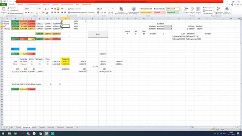The width and height of the screenshot is (242, 136).
Task: Select the Архив sheet tab
Action: click(34, 127)
